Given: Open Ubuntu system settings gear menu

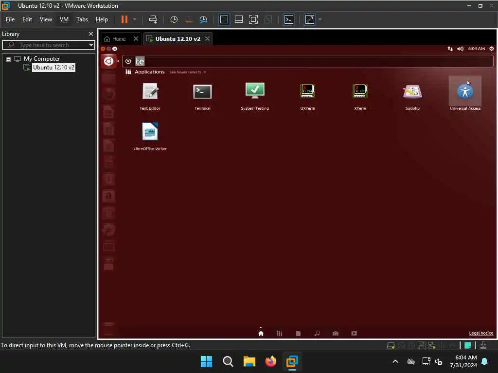Looking at the screenshot, I should pos(491,49).
